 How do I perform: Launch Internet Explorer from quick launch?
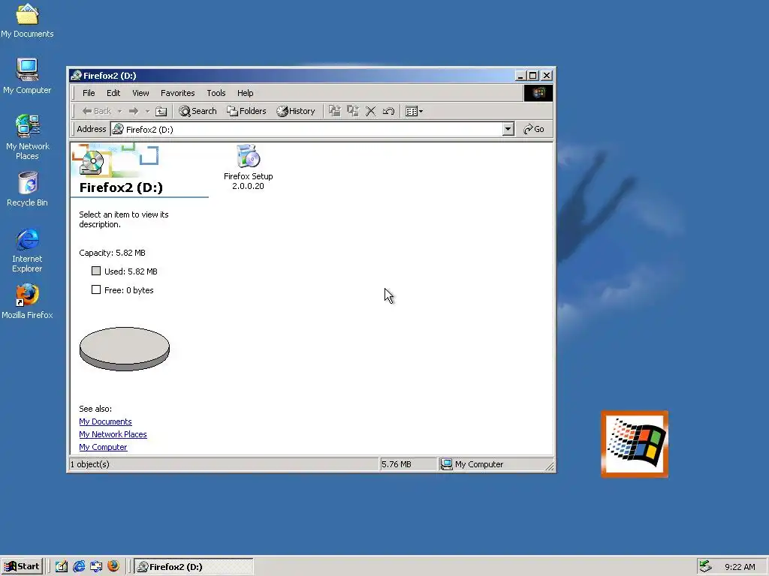[x=79, y=566]
